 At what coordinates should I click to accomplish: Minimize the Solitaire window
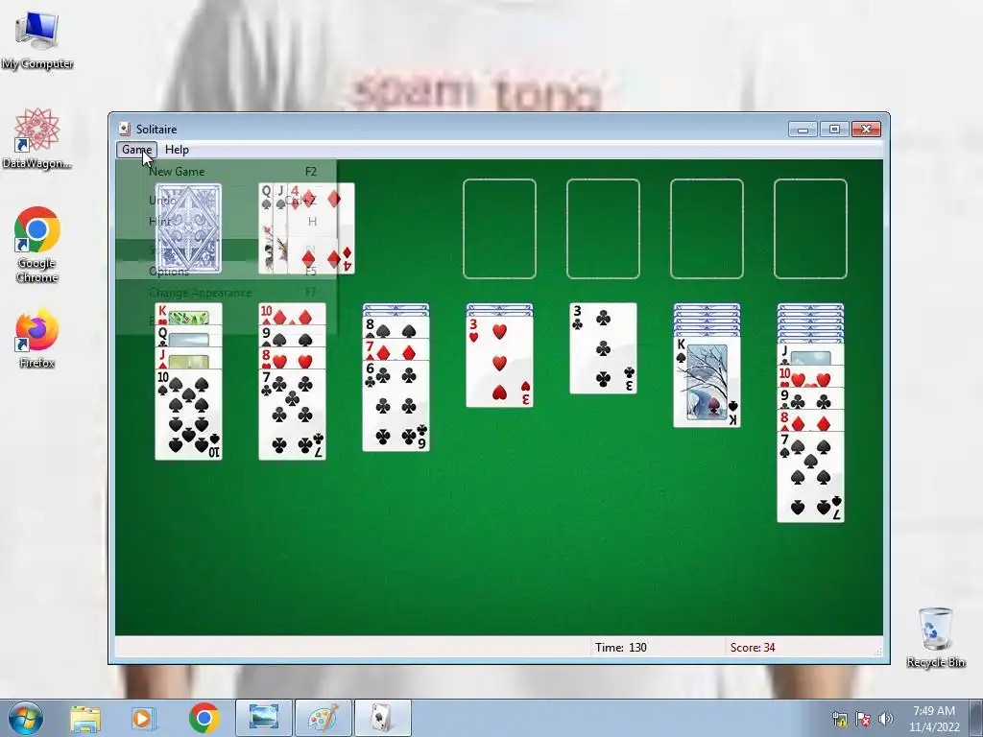(803, 130)
